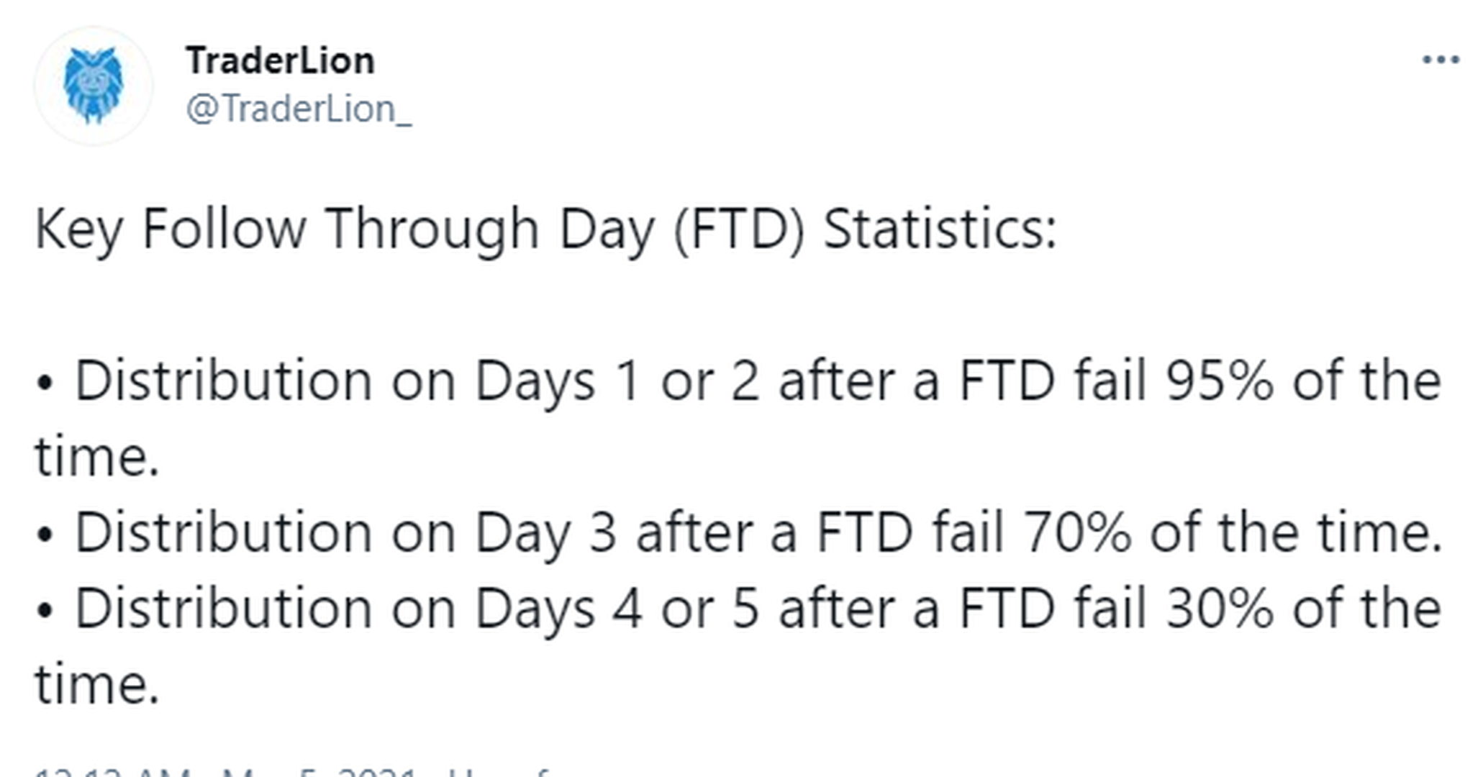Open the tweet's three-dot More menu
The height and width of the screenshot is (777, 1483).
1441,60
